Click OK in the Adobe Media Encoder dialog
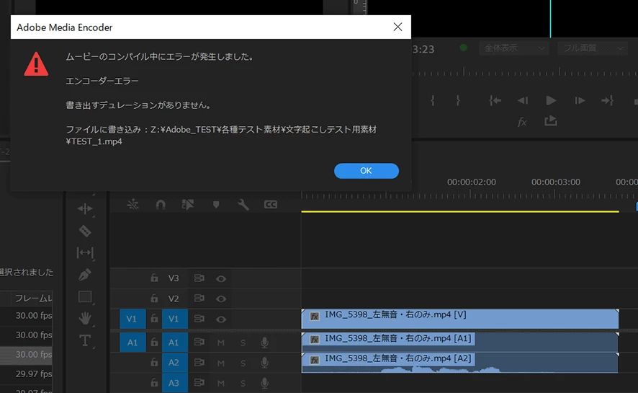This screenshot has height=393, width=638. tap(367, 171)
